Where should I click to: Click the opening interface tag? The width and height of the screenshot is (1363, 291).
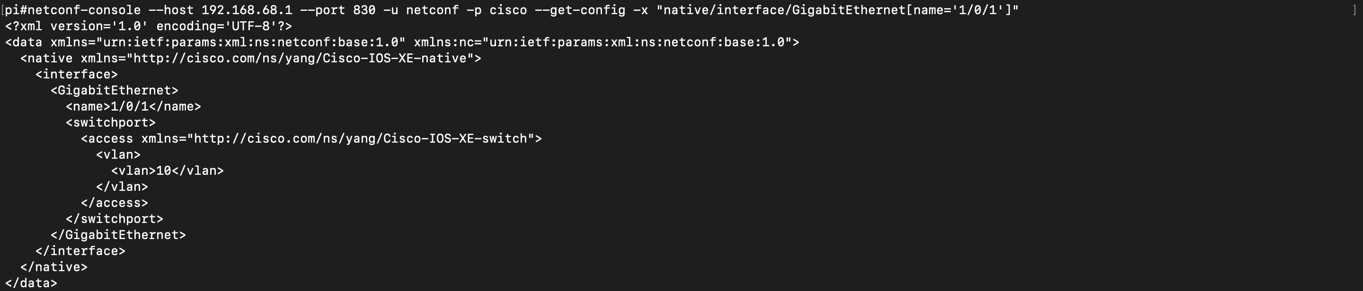pos(77,75)
